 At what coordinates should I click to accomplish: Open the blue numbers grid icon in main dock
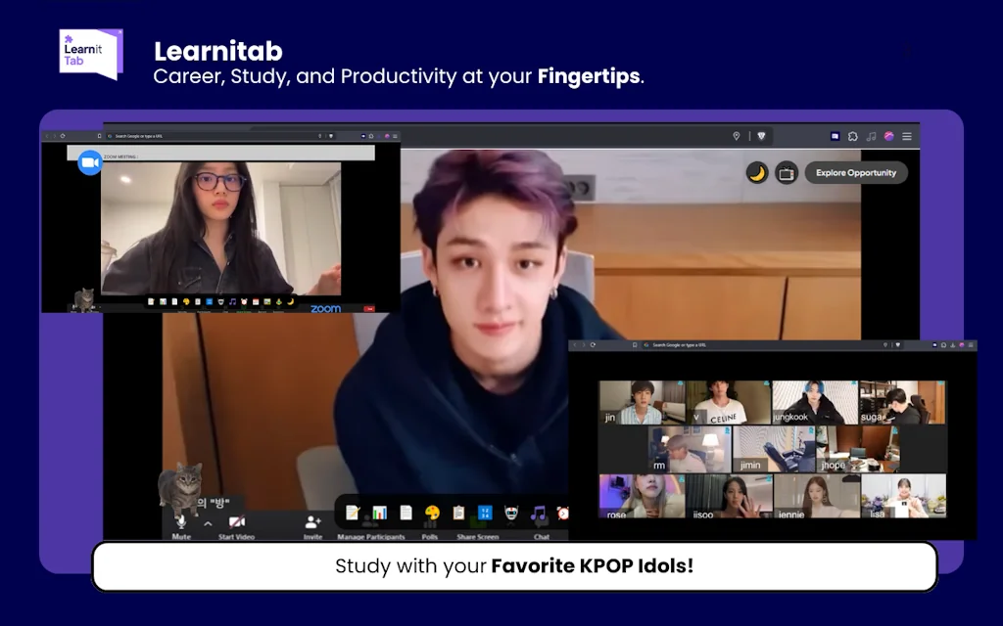pyautogui.click(x=485, y=513)
